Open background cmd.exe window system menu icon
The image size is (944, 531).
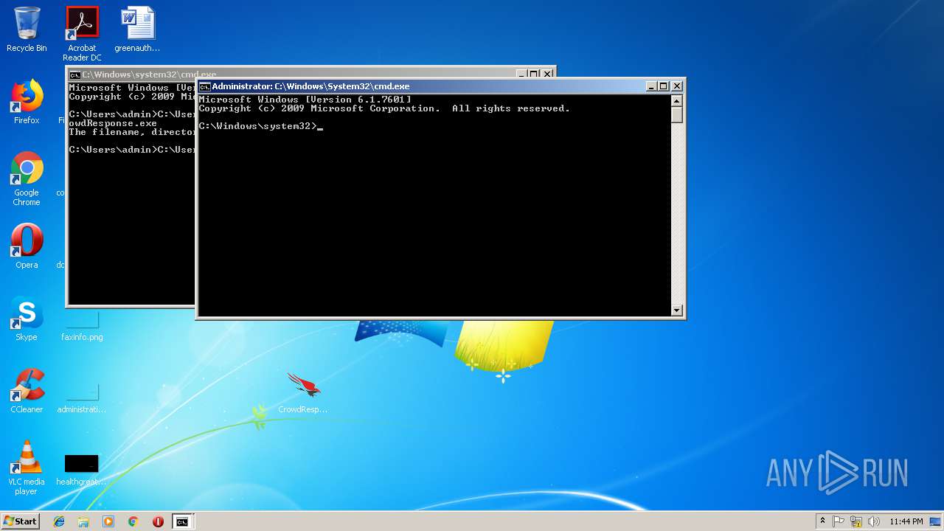coord(74,74)
